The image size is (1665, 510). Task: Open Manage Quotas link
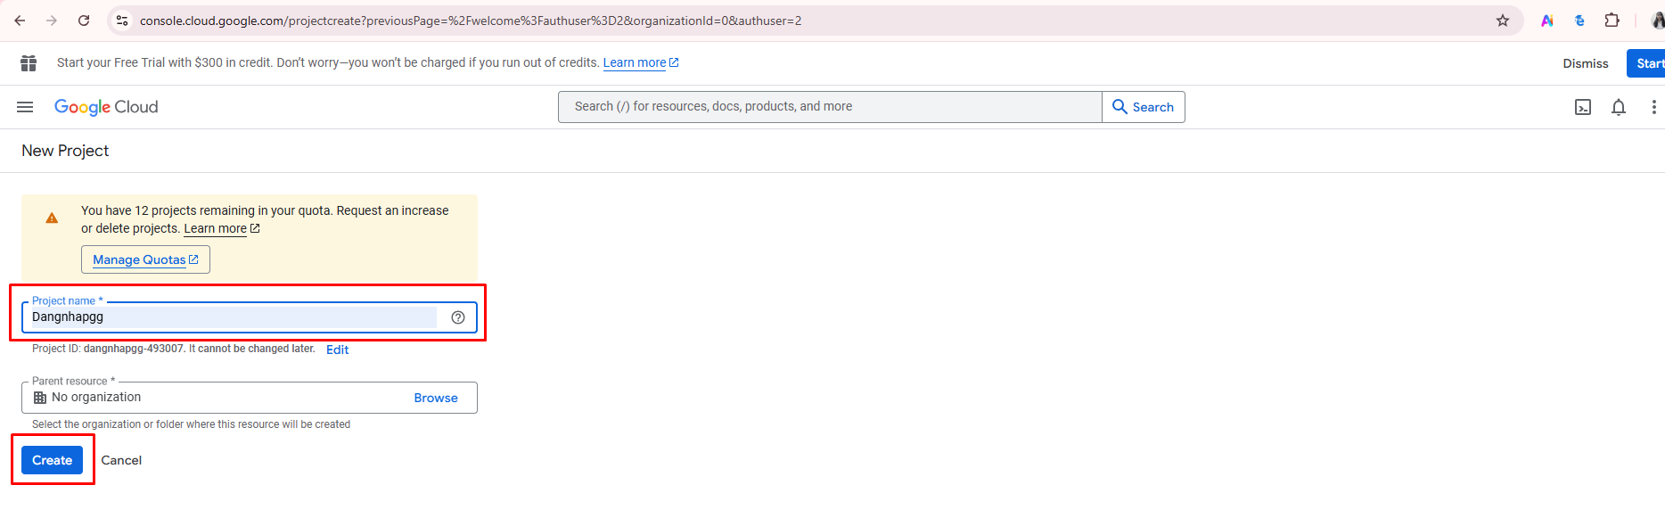click(145, 259)
